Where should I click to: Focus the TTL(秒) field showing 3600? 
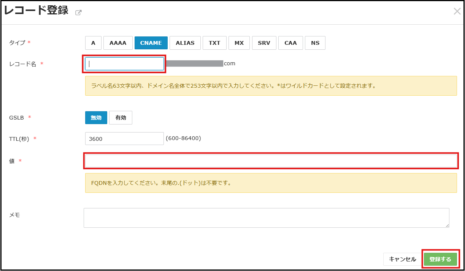click(124, 139)
